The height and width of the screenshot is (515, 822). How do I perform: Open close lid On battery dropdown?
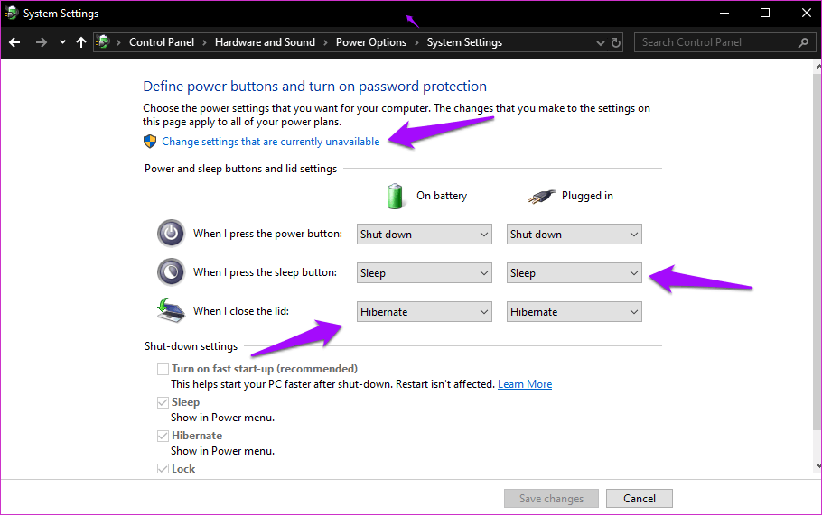click(x=425, y=311)
